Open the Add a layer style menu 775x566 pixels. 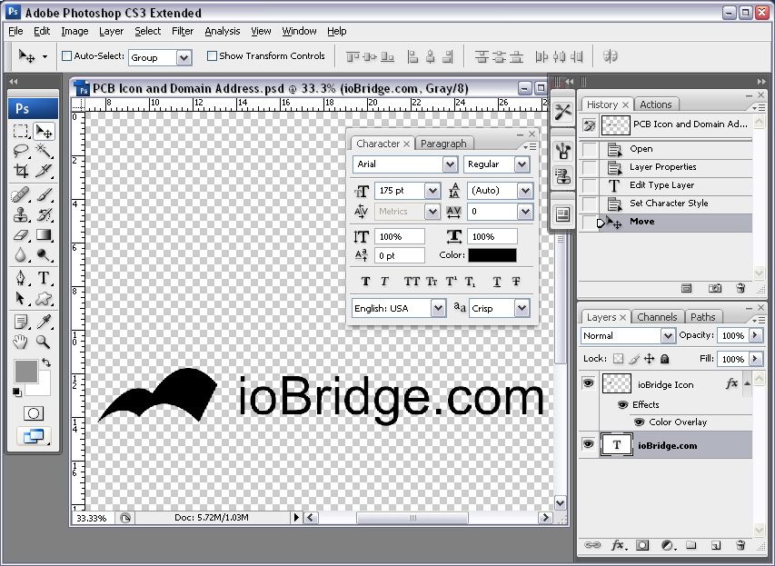tap(618, 545)
